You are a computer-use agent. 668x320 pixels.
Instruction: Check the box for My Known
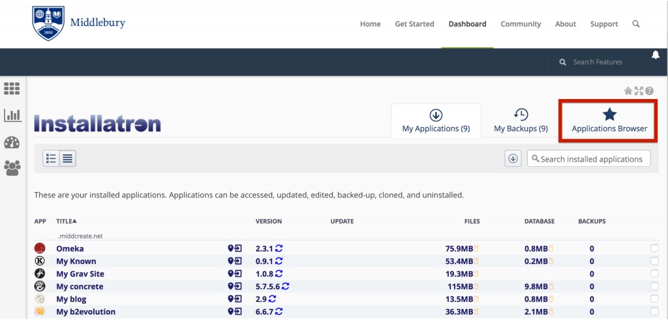pyautogui.click(x=654, y=261)
